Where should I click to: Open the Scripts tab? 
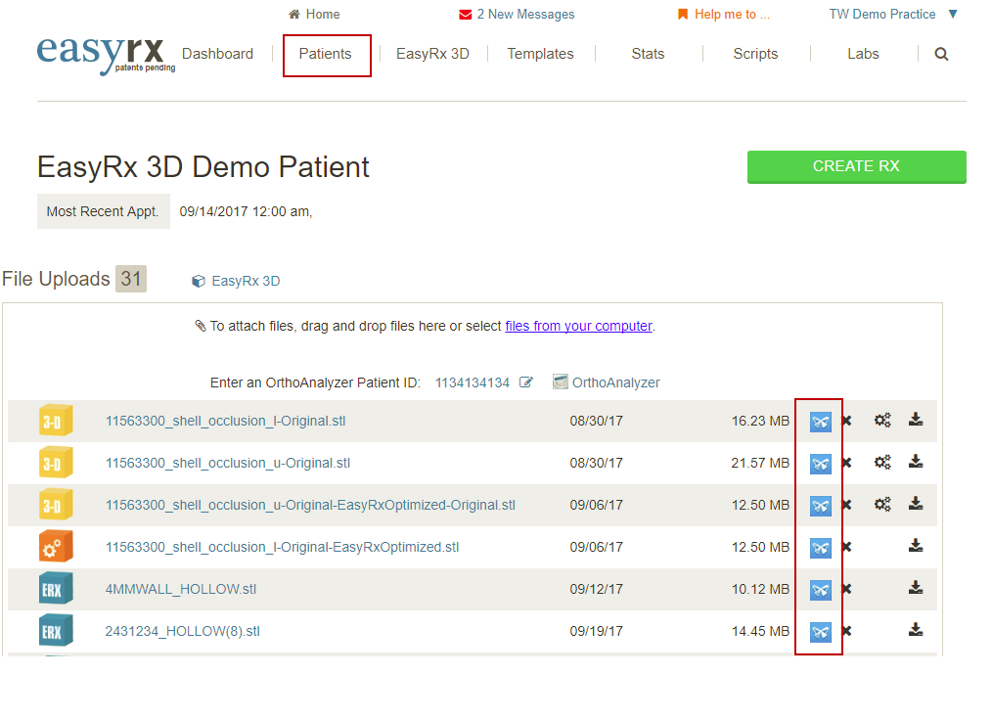pos(755,54)
